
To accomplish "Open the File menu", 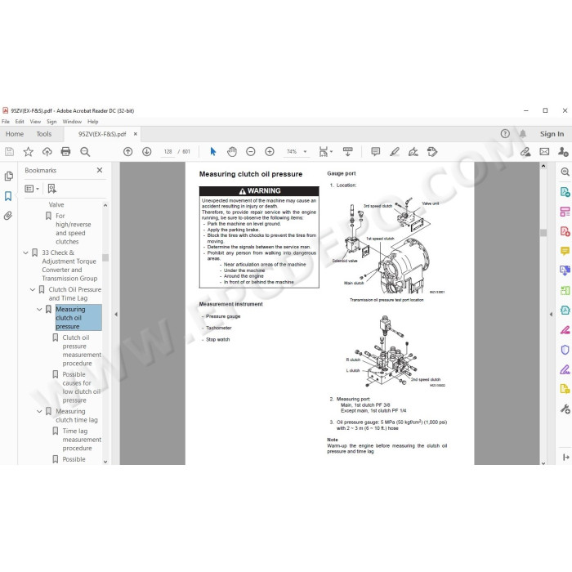I will point(6,122).
